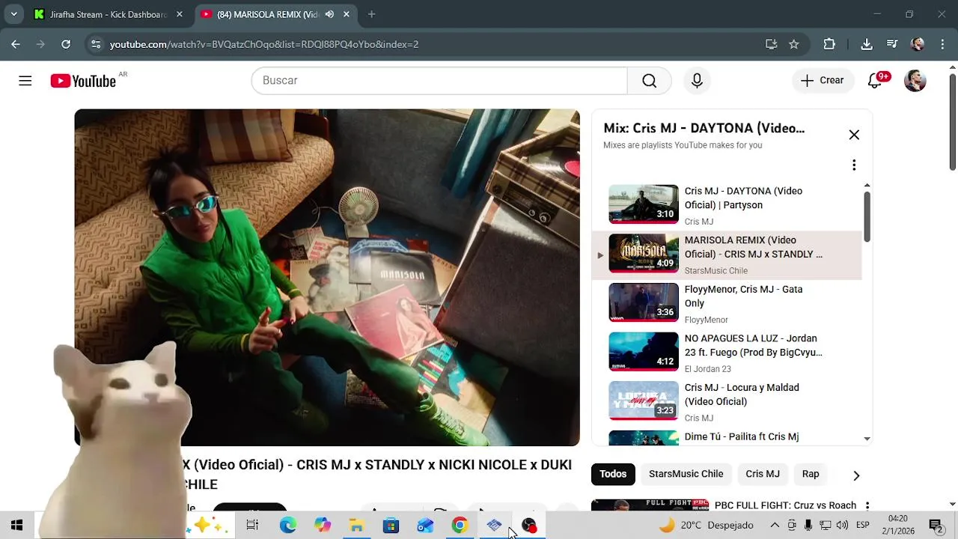Open the Copilot taskbar icon
This screenshot has height=539, width=958.
[x=323, y=526]
